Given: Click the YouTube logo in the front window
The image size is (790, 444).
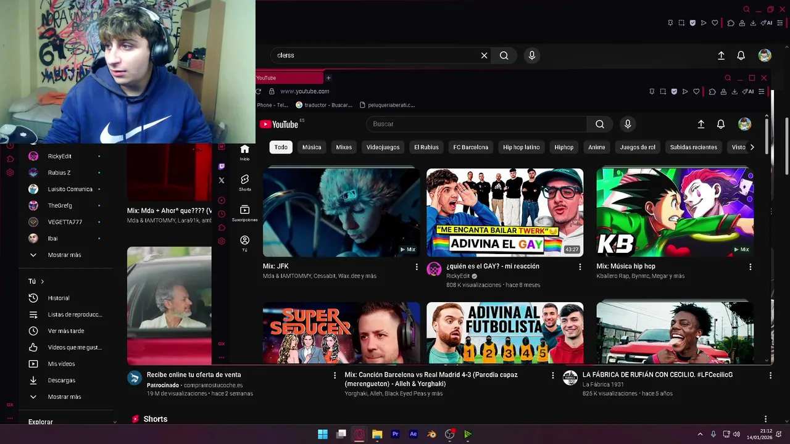Looking at the screenshot, I should coord(279,124).
